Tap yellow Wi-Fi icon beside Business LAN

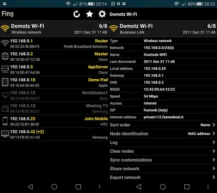click(x=113, y=29)
